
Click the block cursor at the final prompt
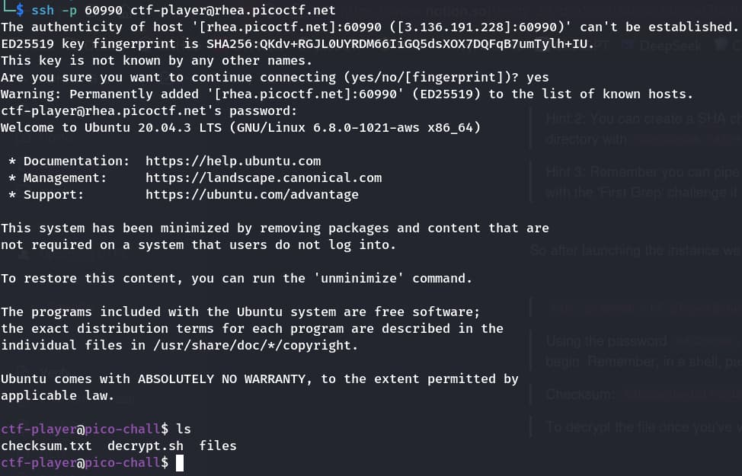point(180,462)
